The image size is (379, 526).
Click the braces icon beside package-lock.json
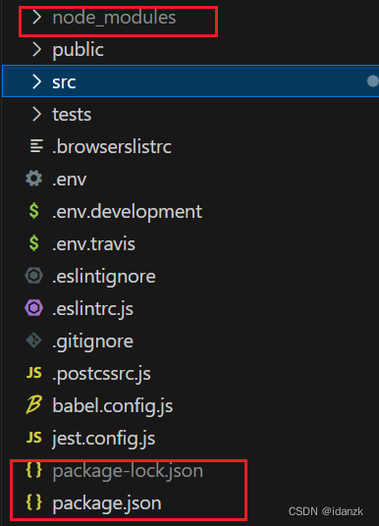click(x=34, y=470)
